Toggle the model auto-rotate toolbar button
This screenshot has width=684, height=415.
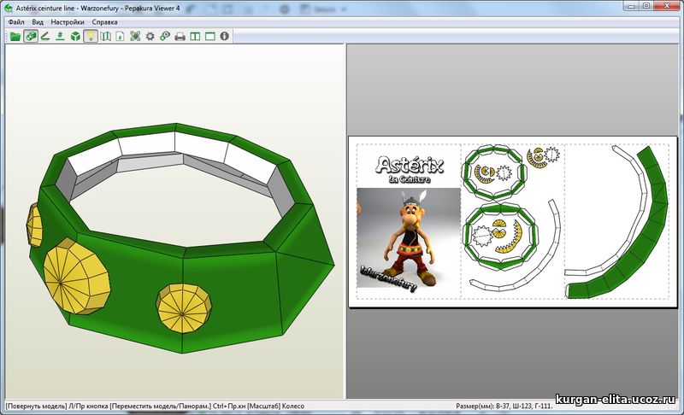click(x=31, y=37)
